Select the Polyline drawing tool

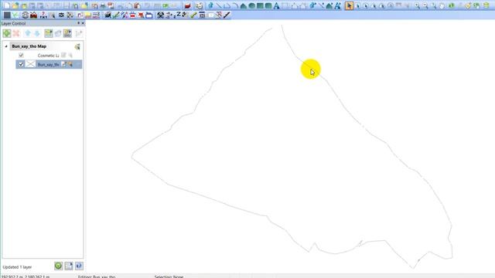[x=227, y=6]
